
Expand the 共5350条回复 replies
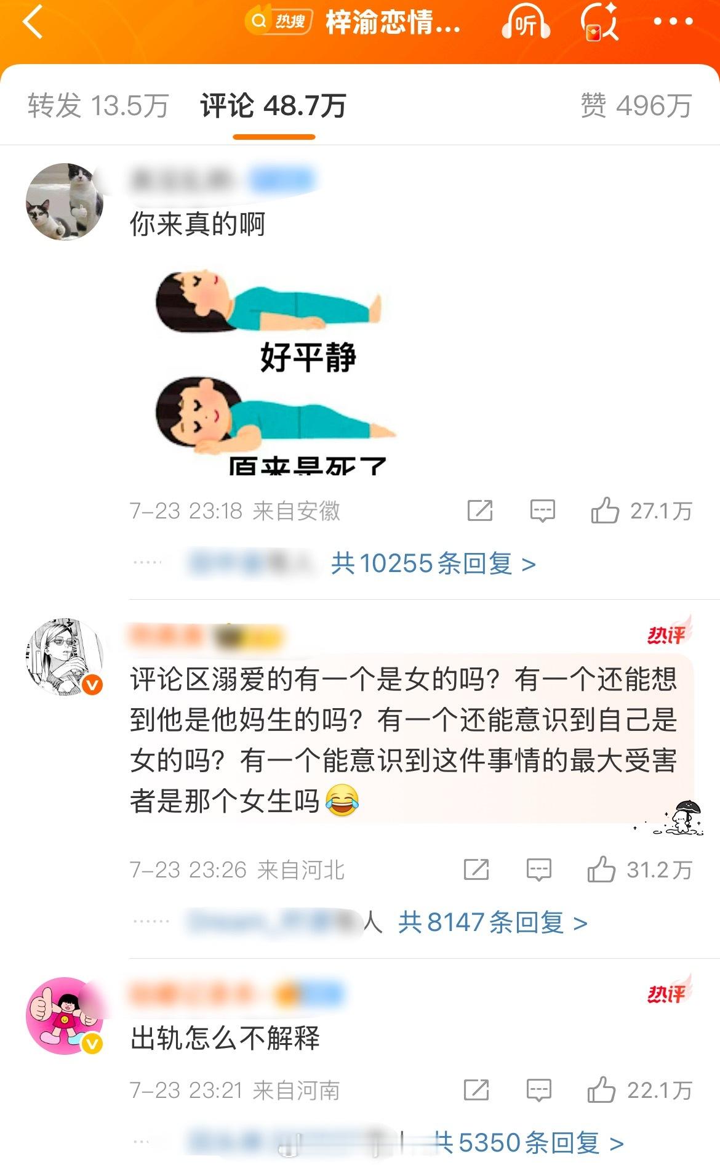pos(529,1143)
